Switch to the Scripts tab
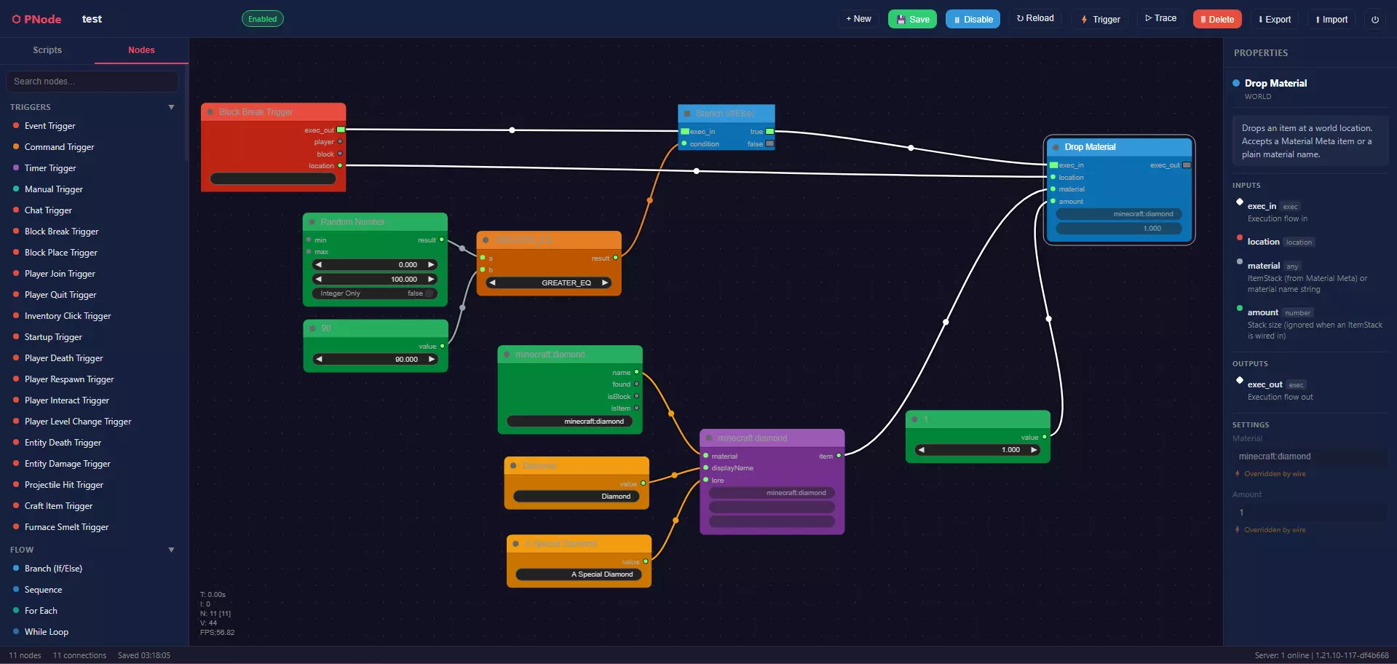 tap(47, 50)
